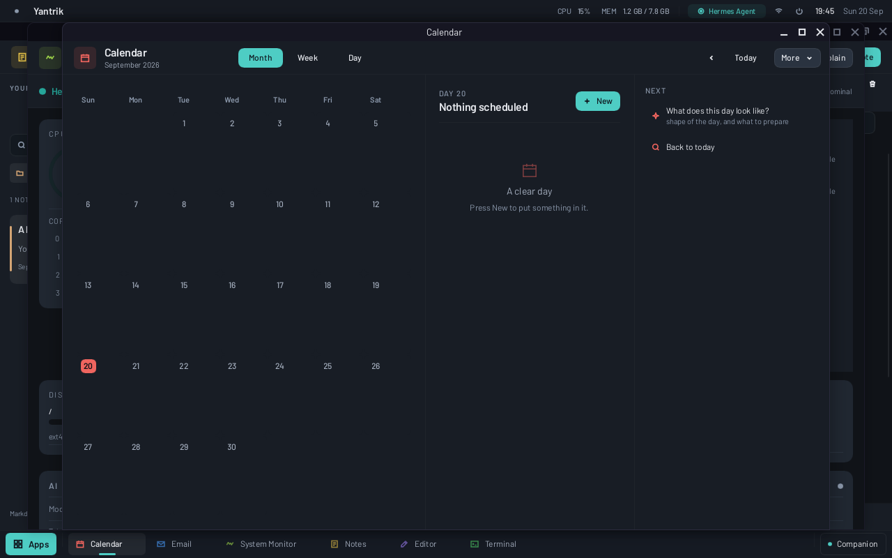Go to previous month with left chevron
The image size is (892, 558).
coord(711,58)
